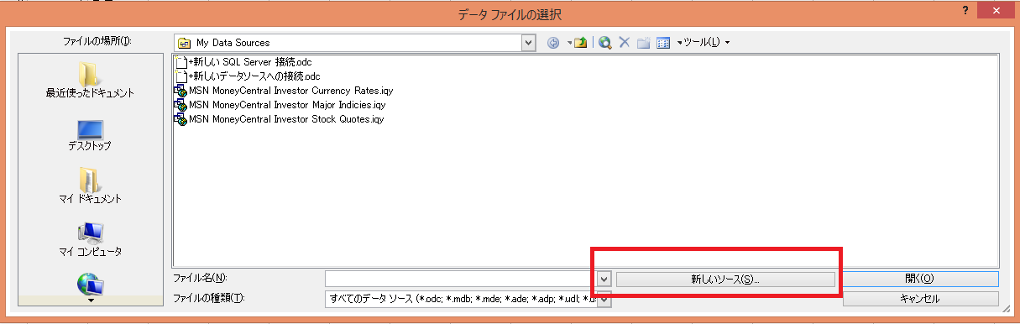Screen dimensions: 1020x324
Task: Click the Major Indicies.iqy file icon
Action: tap(180, 105)
